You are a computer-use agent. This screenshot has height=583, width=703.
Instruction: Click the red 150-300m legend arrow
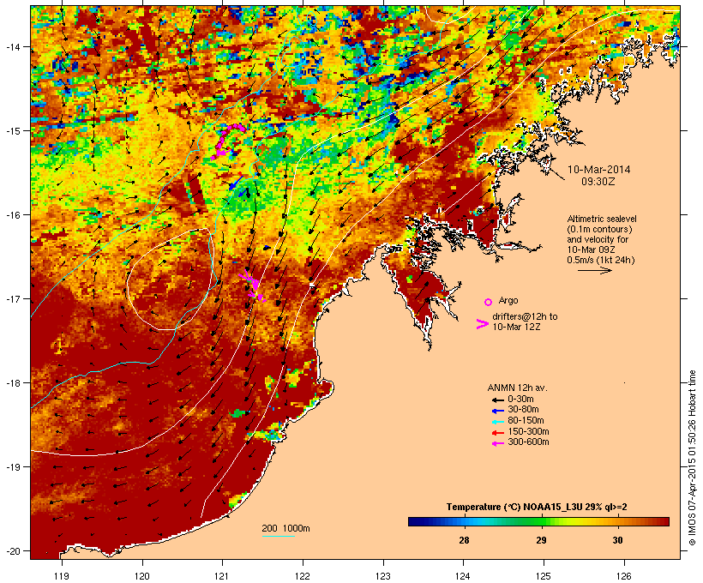click(498, 433)
